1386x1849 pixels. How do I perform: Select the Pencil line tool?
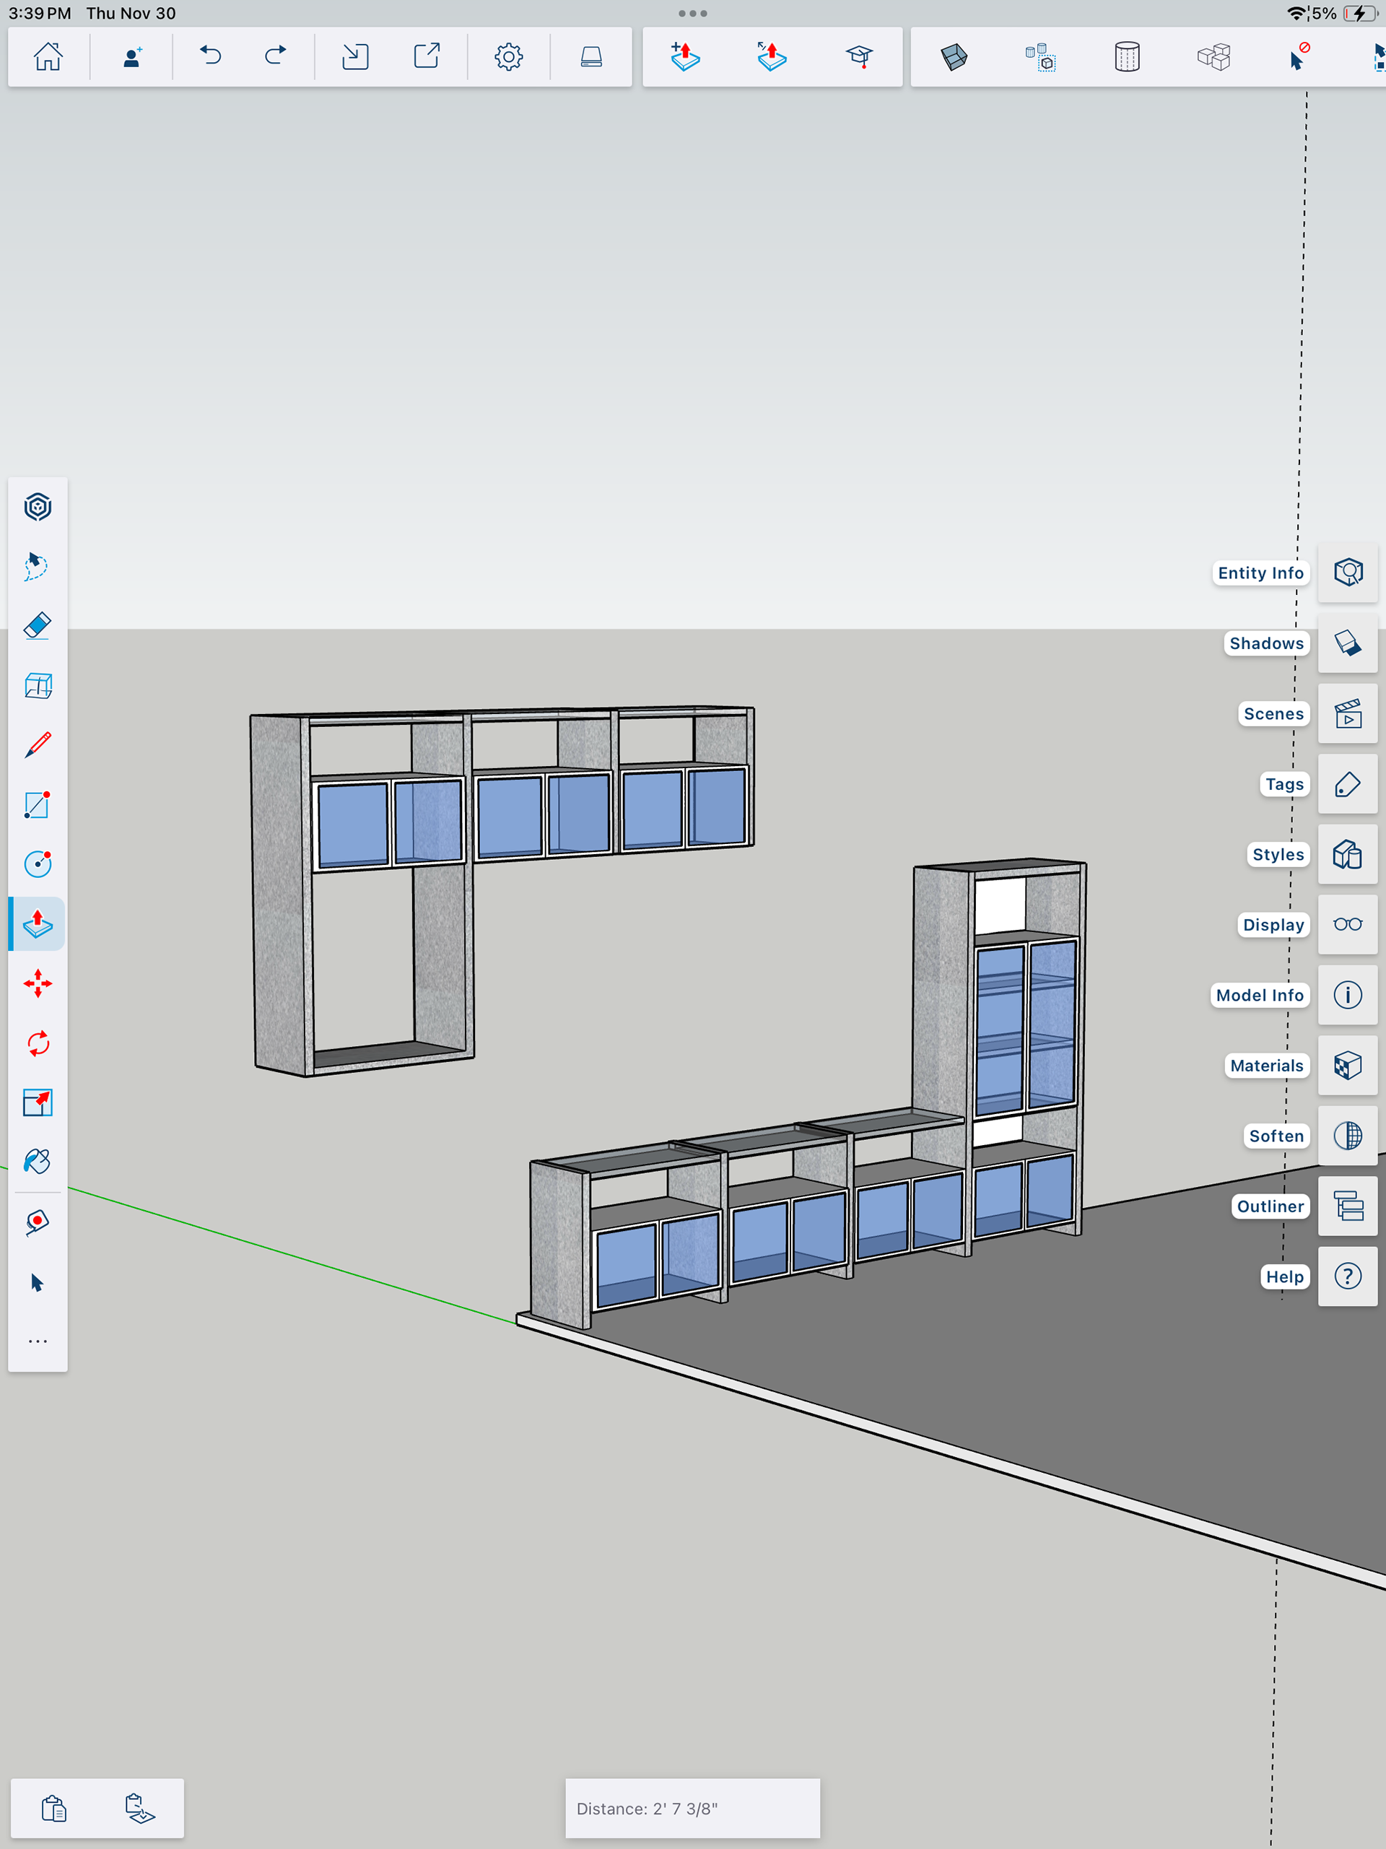coord(38,745)
